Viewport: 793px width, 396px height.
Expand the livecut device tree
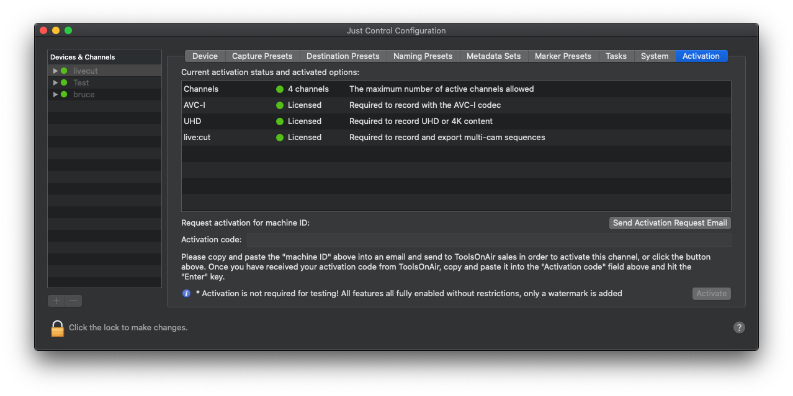55,71
